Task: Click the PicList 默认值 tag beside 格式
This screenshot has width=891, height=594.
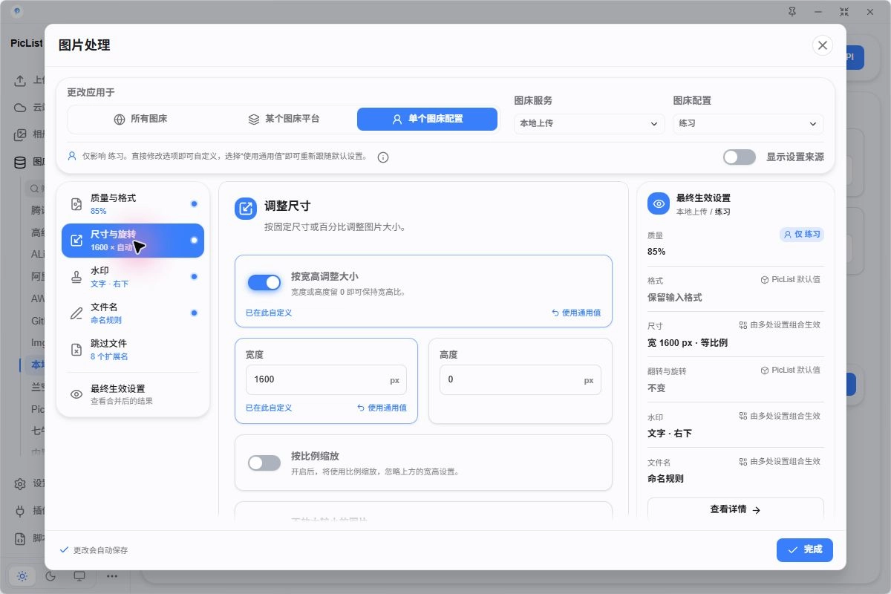Action: (x=791, y=280)
